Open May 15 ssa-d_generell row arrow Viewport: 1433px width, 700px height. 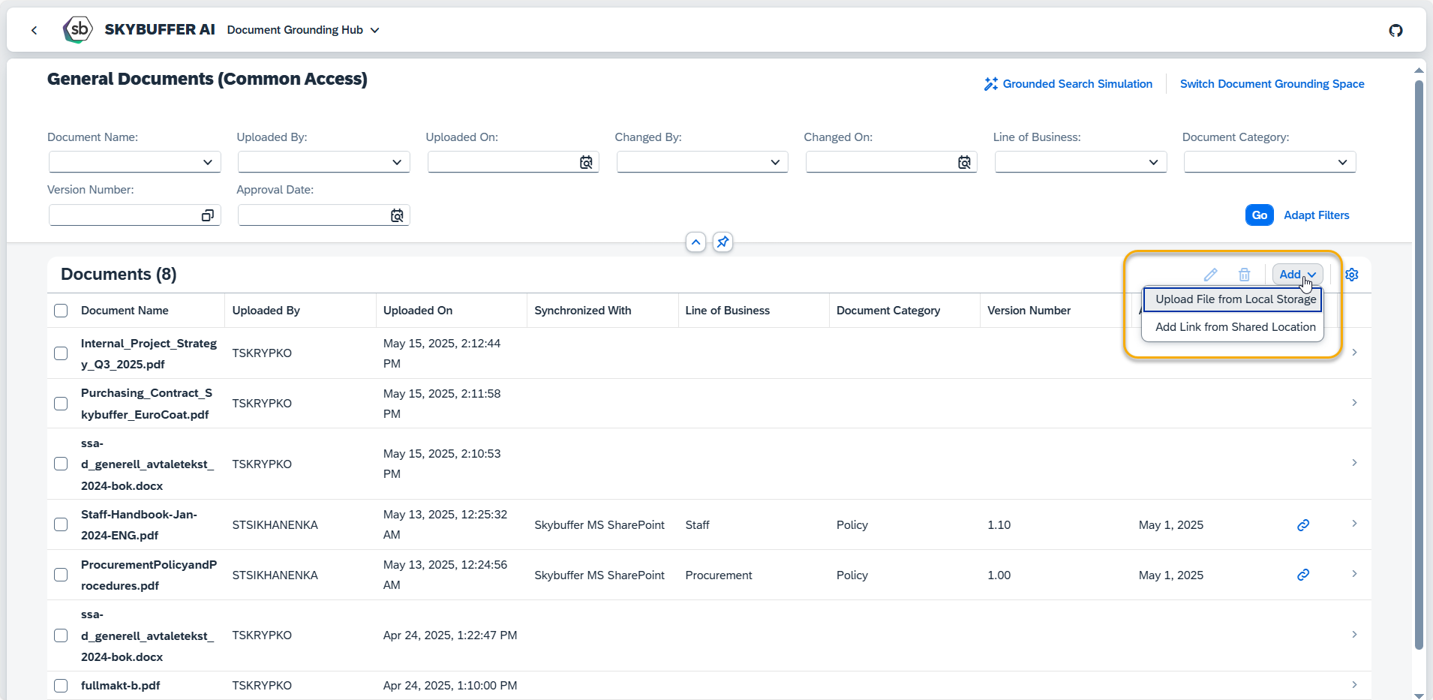[1354, 463]
